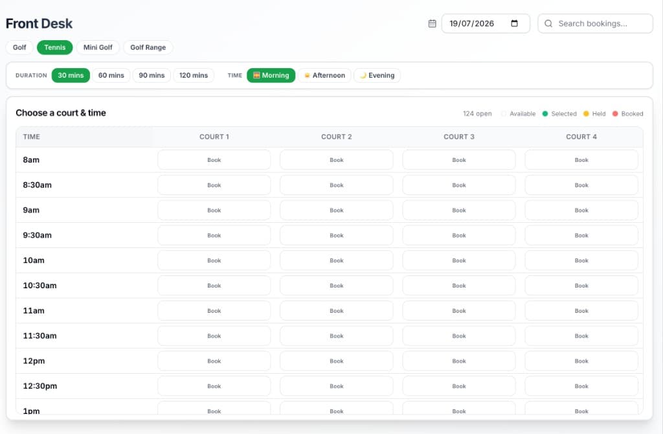Click the Available legend label

point(523,114)
